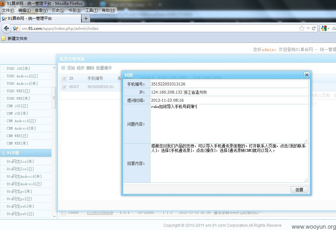Open sidebar item TODO iOS[未]
Image resolution: width=336 pixels, height=230 pixels.
tap(18, 69)
